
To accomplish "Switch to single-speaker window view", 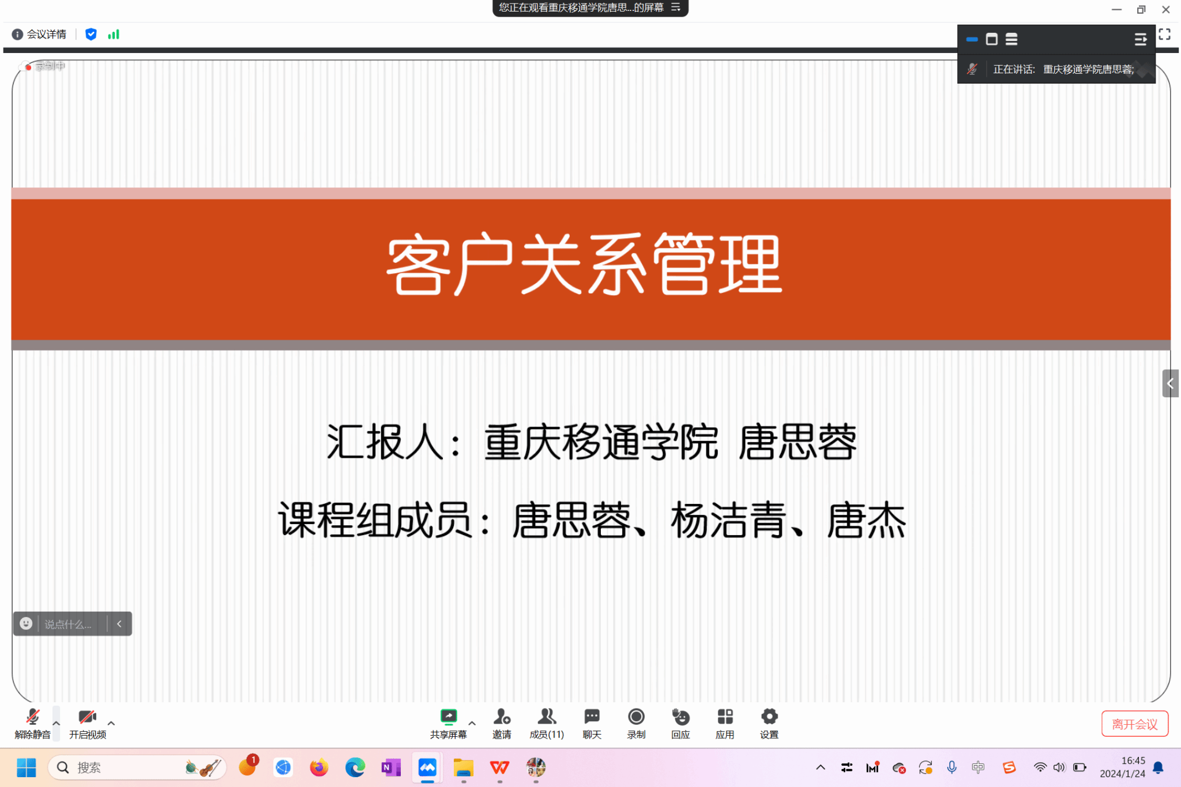I will [992, 39].
